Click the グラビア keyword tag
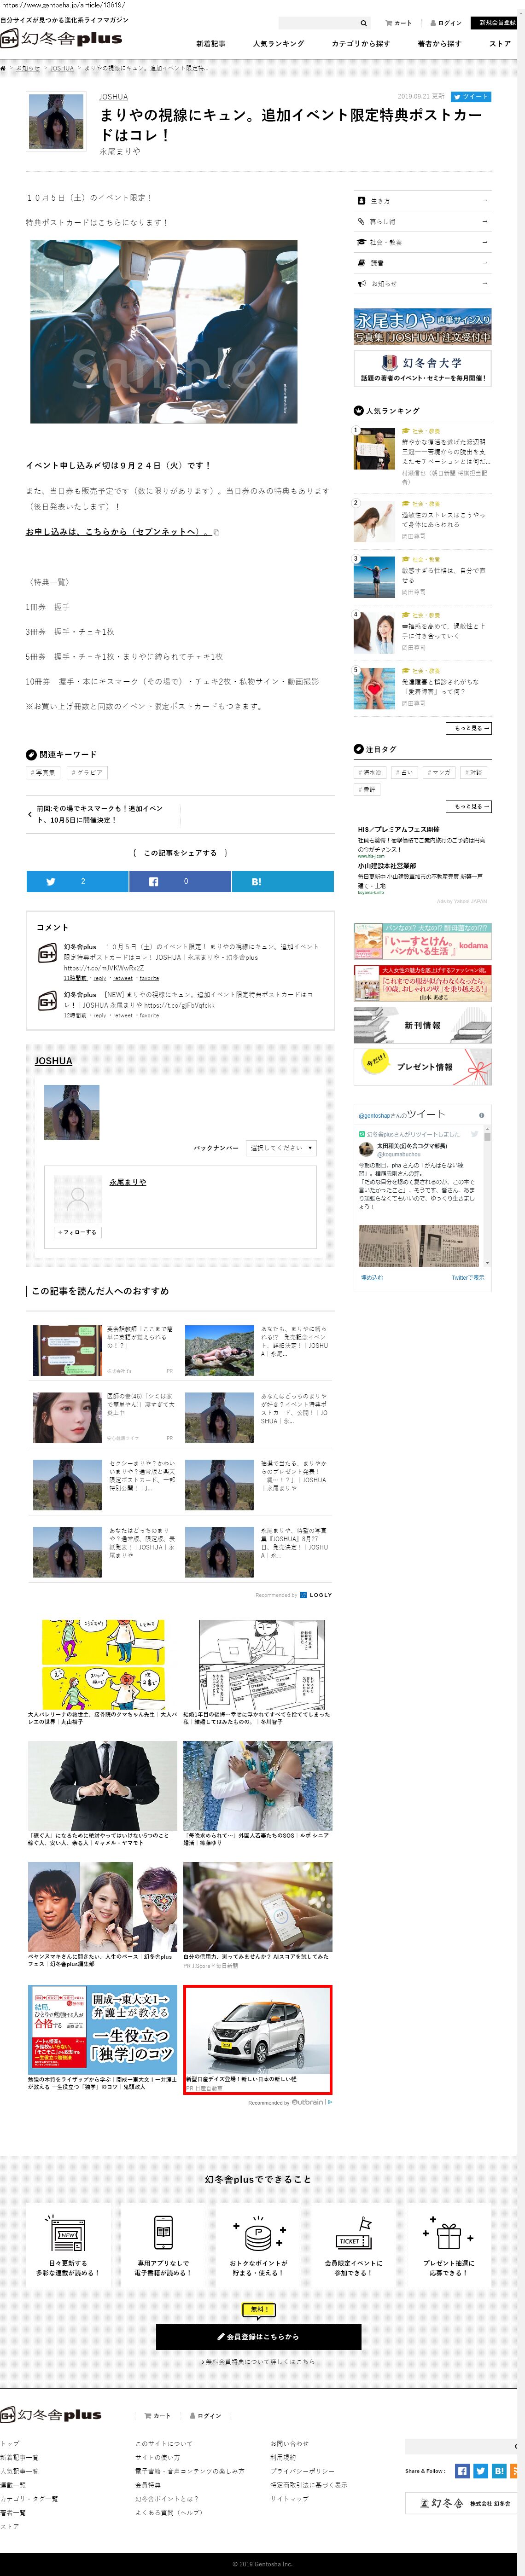Viewport: 525px width, 2576px height. pos(87,772)
